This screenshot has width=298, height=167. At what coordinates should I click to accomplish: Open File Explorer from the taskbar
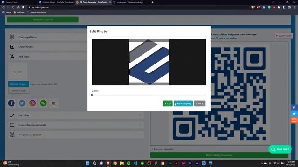tap(122, 163)
